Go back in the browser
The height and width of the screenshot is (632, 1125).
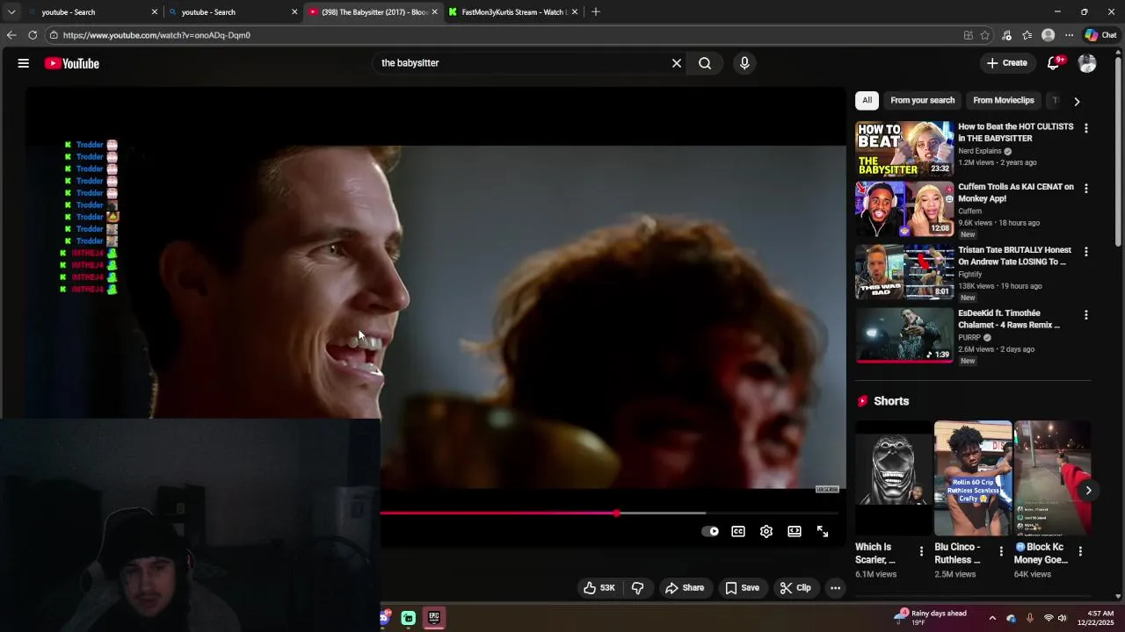(11, 35)
